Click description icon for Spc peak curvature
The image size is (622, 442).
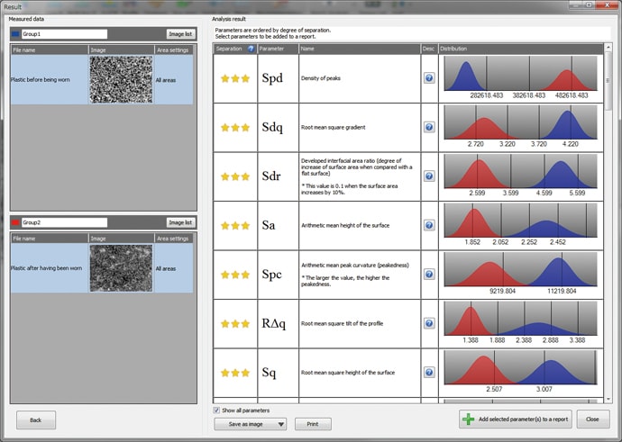[x=429, y=275]
